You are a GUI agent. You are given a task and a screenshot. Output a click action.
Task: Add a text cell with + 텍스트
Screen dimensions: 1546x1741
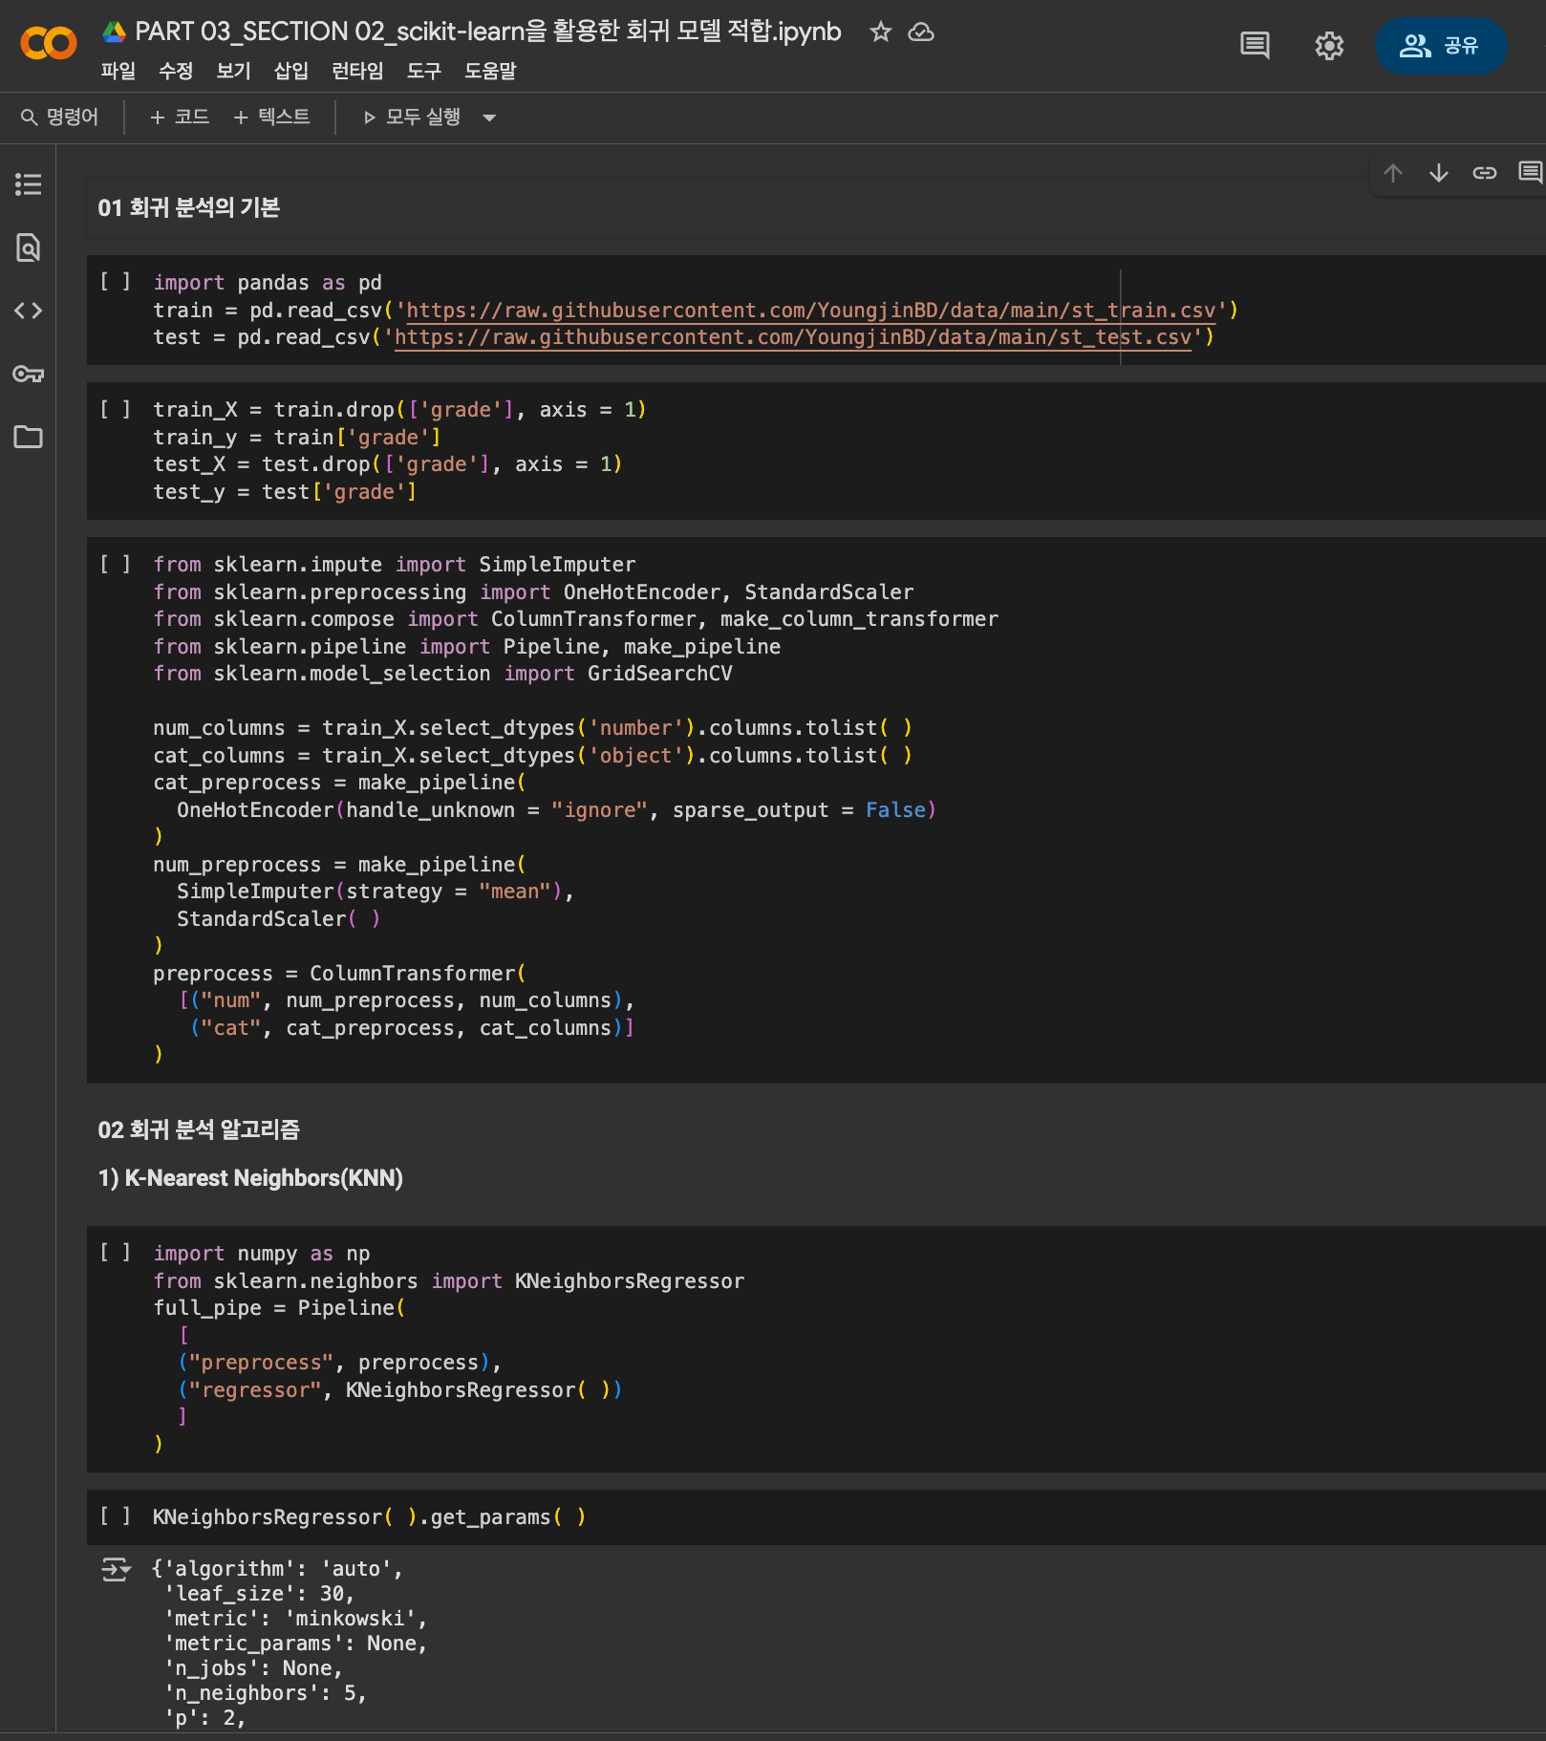pos(272,117)
